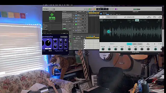Open the Supermassive preset name menu
Screen dimensions: 166x93
click(59, 51)
